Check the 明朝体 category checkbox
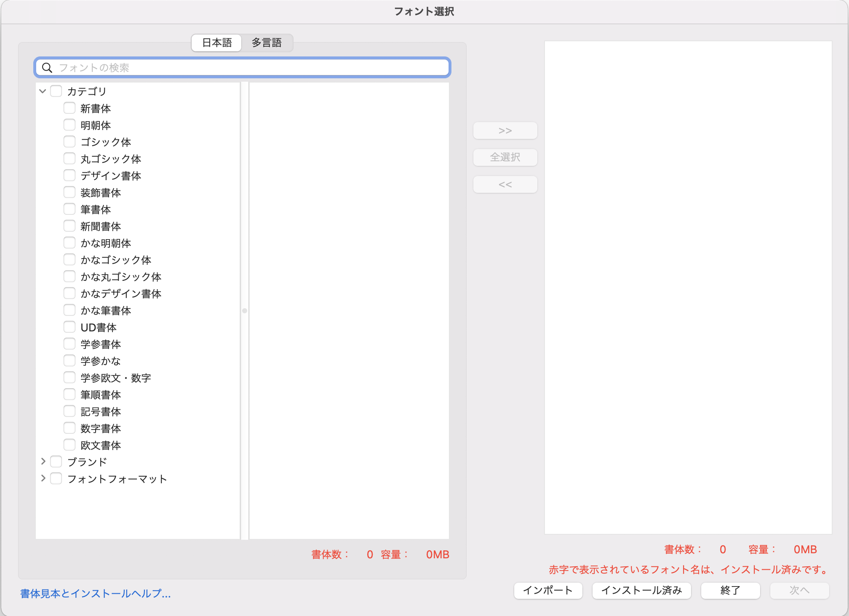 tap(69, 125)
